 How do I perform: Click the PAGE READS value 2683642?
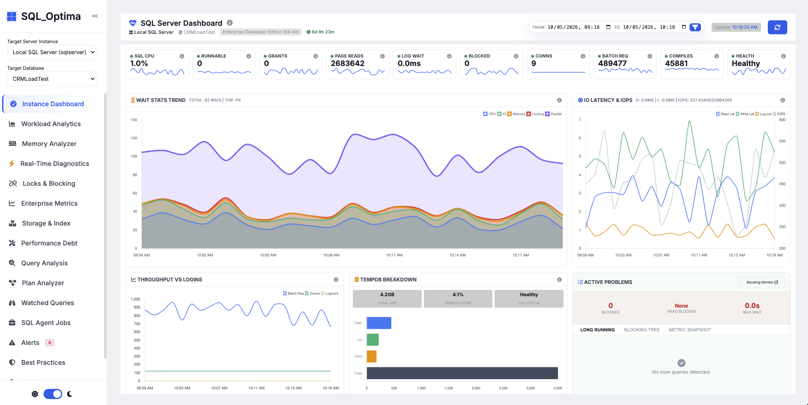tap(348, 63)
